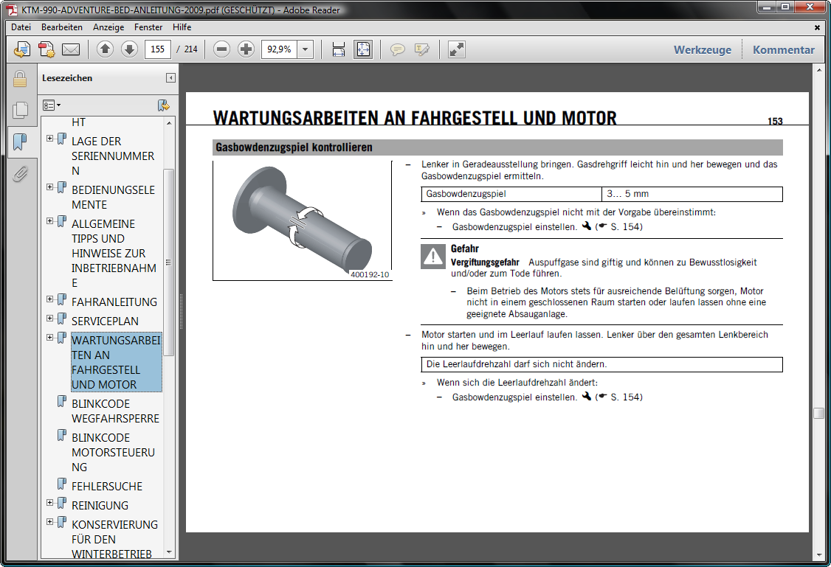Go to previous page with up arrow
831x567 pixels.
(105, 49)
